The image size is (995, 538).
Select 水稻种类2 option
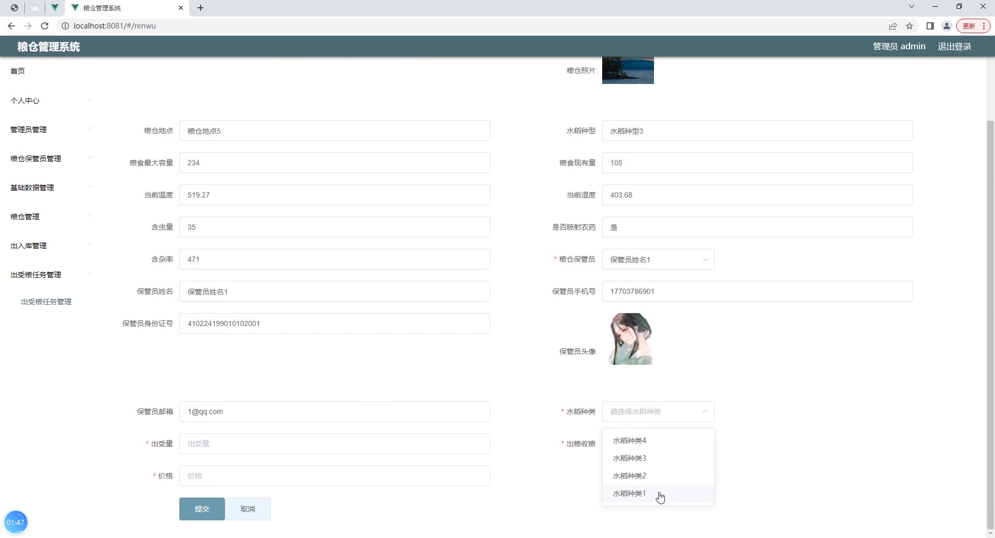point(658,476)
